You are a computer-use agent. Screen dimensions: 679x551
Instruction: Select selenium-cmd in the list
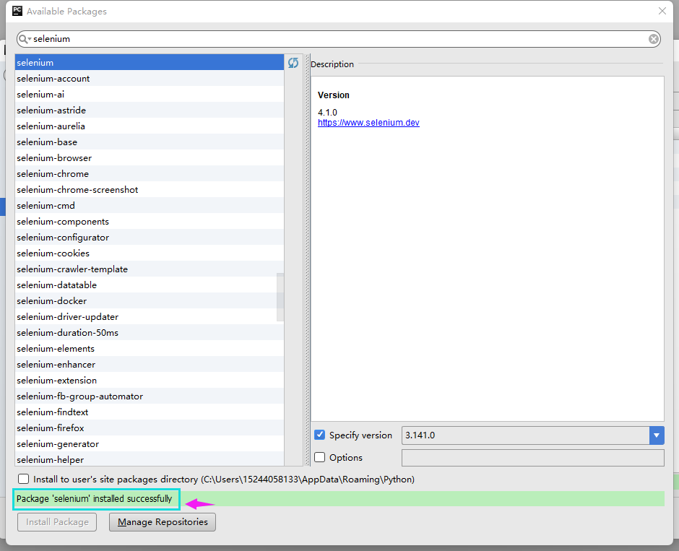pyautogui.click(x=150, y=205)
